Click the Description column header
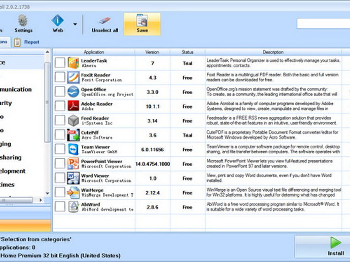This screenshot has width=350, height=262. tap(273, 52)
